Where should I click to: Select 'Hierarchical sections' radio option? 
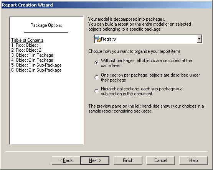click(x=97, y=91)
